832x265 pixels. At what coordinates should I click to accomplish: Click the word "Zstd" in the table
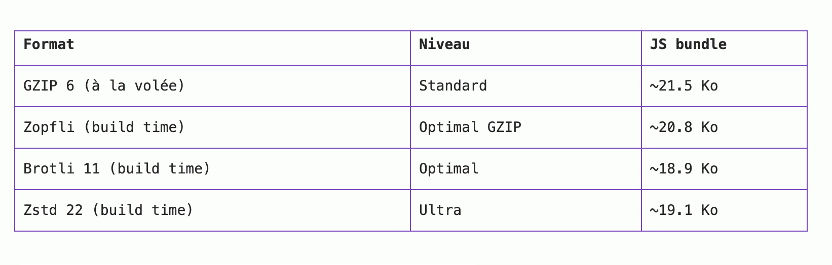[x=41, y=210]
